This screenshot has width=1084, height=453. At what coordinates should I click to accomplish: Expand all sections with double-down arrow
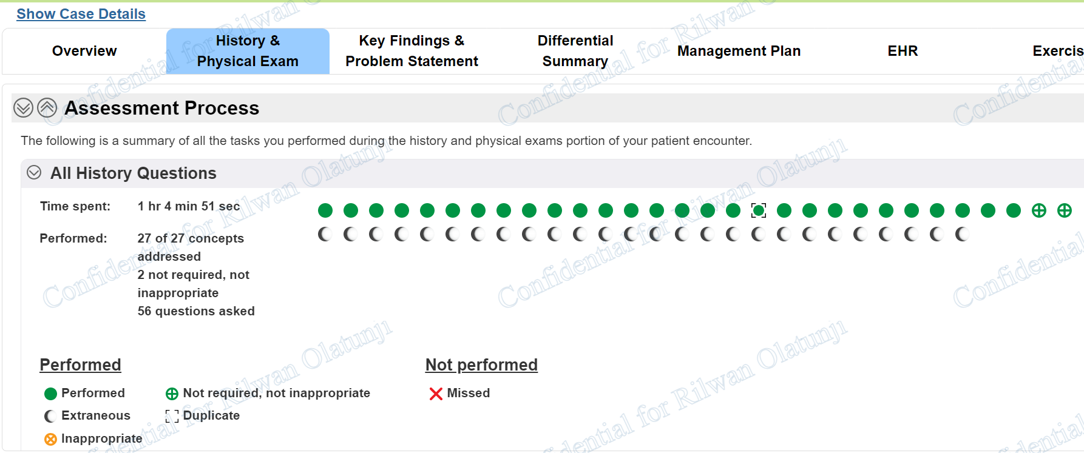pyautogui.click(x=23, y=108)
